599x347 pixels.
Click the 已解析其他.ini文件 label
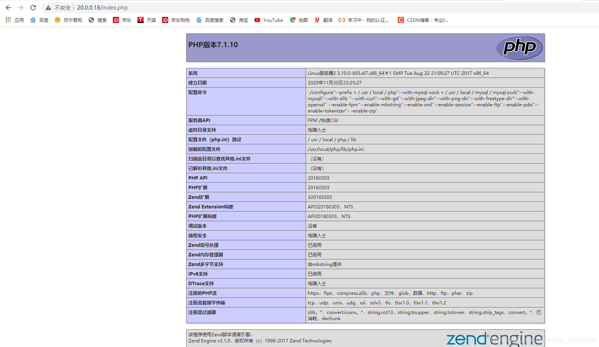[x=208, y=168]
